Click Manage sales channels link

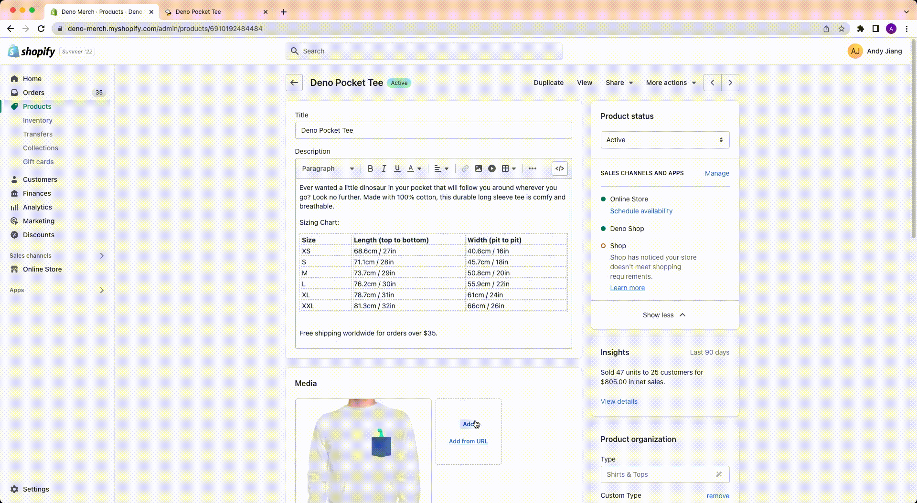(x=717, y=173)
